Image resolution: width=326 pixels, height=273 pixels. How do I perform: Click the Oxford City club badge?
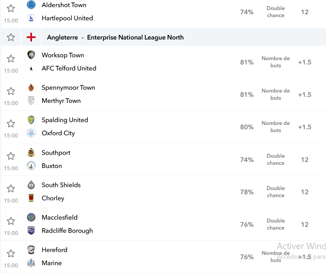[31, 133]
